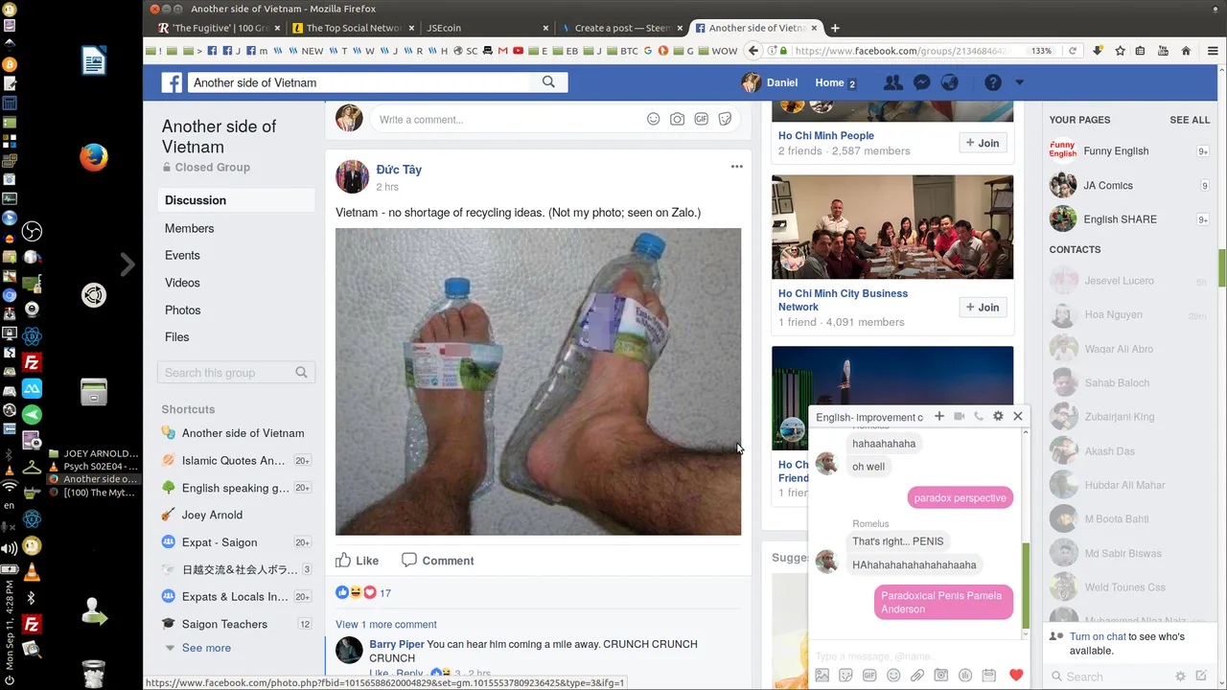Open Expat - Saigon shortcut
Viewport: 1227px width, 690px height.
[x=220, y=541]
